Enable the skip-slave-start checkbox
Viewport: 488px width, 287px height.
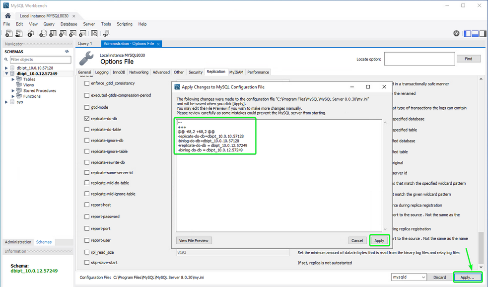click(x=87, y=262)
